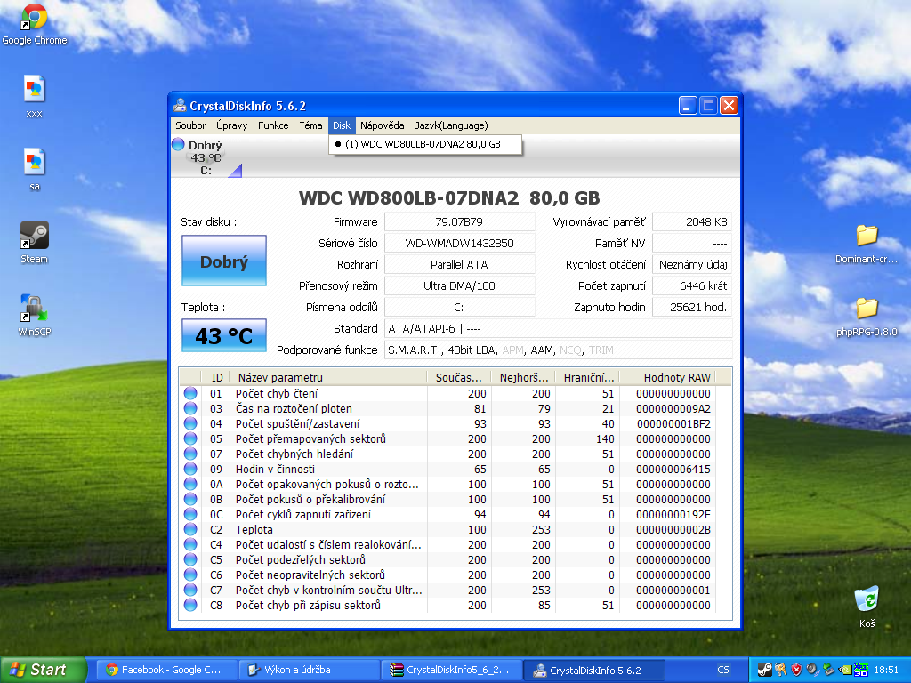911x683 pixels.
Task: Select the status circle beside Počet spuštění/zastavení
Action: click(x=190, y=423)
